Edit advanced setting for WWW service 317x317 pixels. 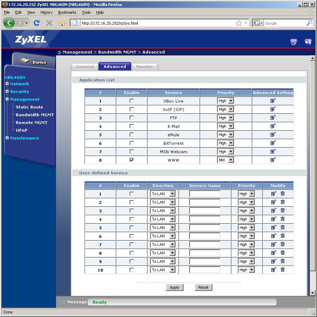273,160
